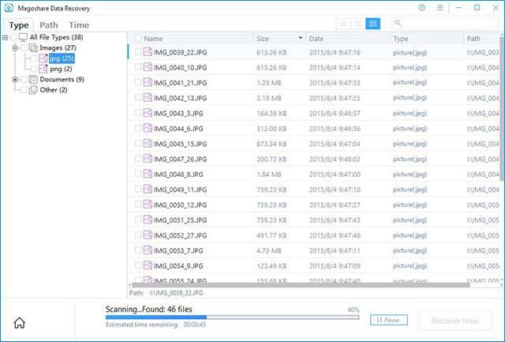Tick the checkbox for IMG_0050_12.JPG
The image size is (505, 342).
[138, 205]
